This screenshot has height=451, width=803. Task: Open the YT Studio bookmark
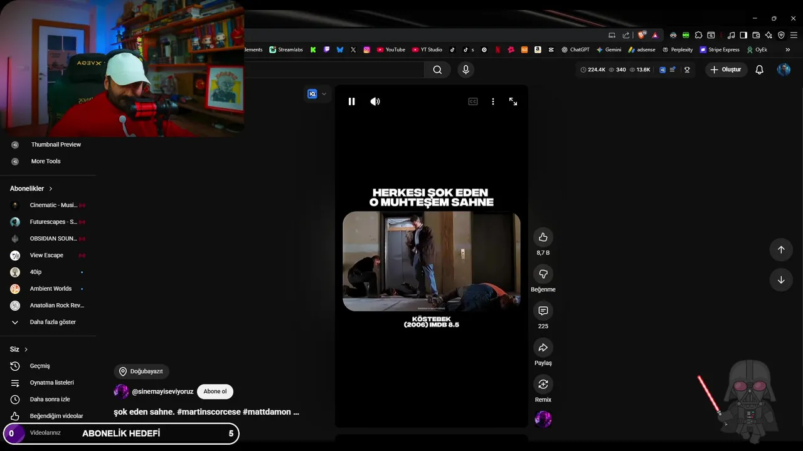(427, 49)
